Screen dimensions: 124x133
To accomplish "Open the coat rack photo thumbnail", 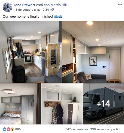I will 62,104.
